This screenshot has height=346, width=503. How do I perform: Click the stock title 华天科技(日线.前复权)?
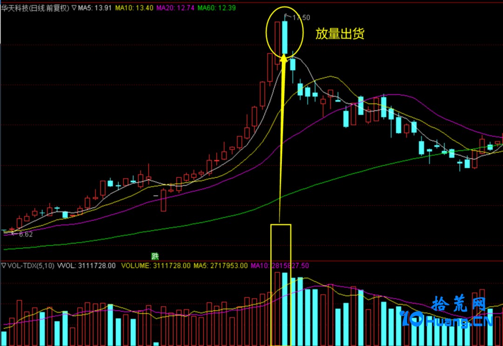[35, 8]
